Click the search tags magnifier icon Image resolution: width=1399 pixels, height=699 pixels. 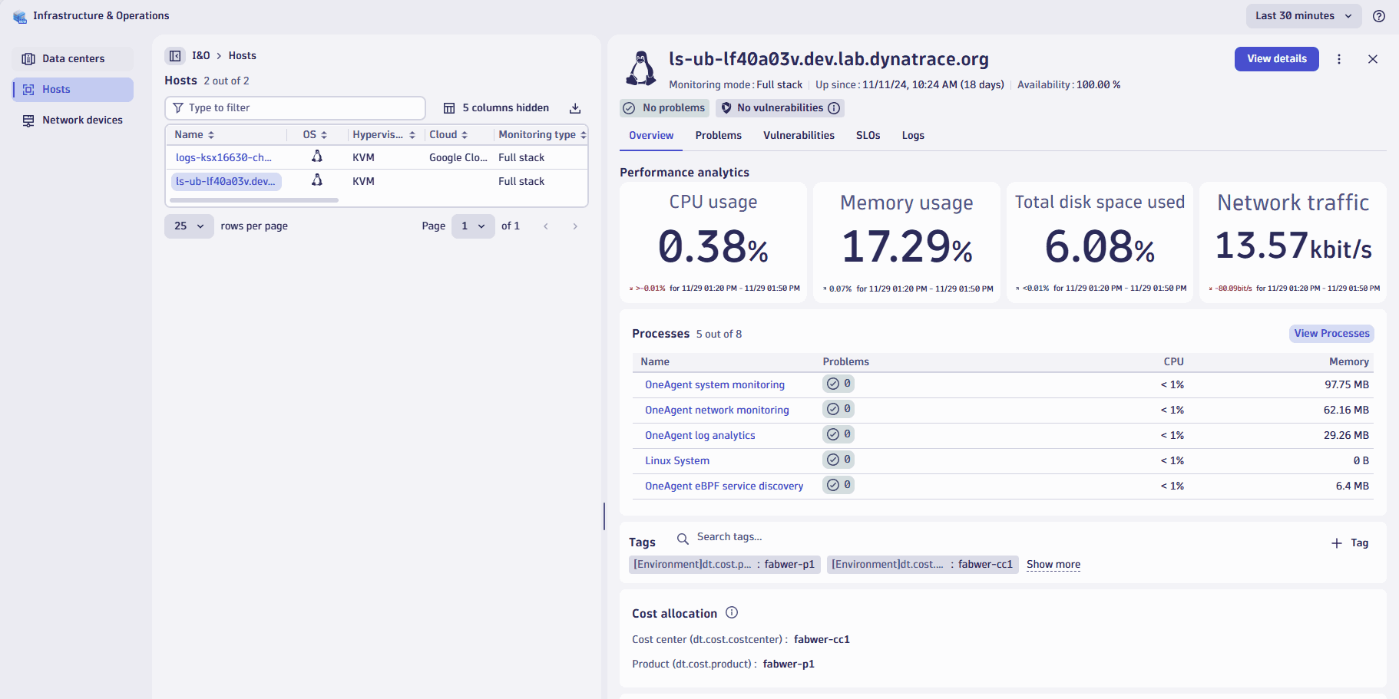click(683, 539)
